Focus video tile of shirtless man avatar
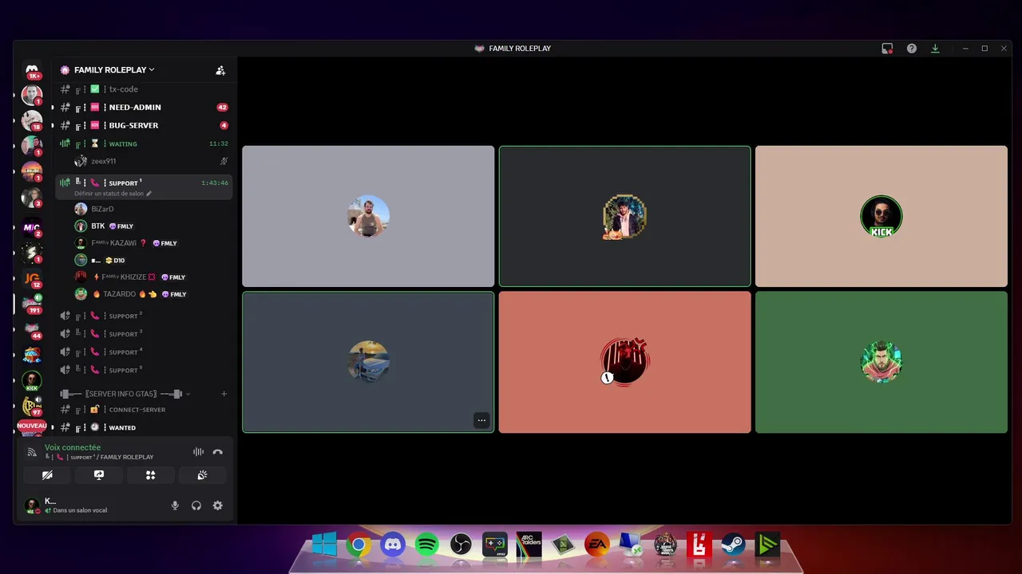 [x=368, y=216]
